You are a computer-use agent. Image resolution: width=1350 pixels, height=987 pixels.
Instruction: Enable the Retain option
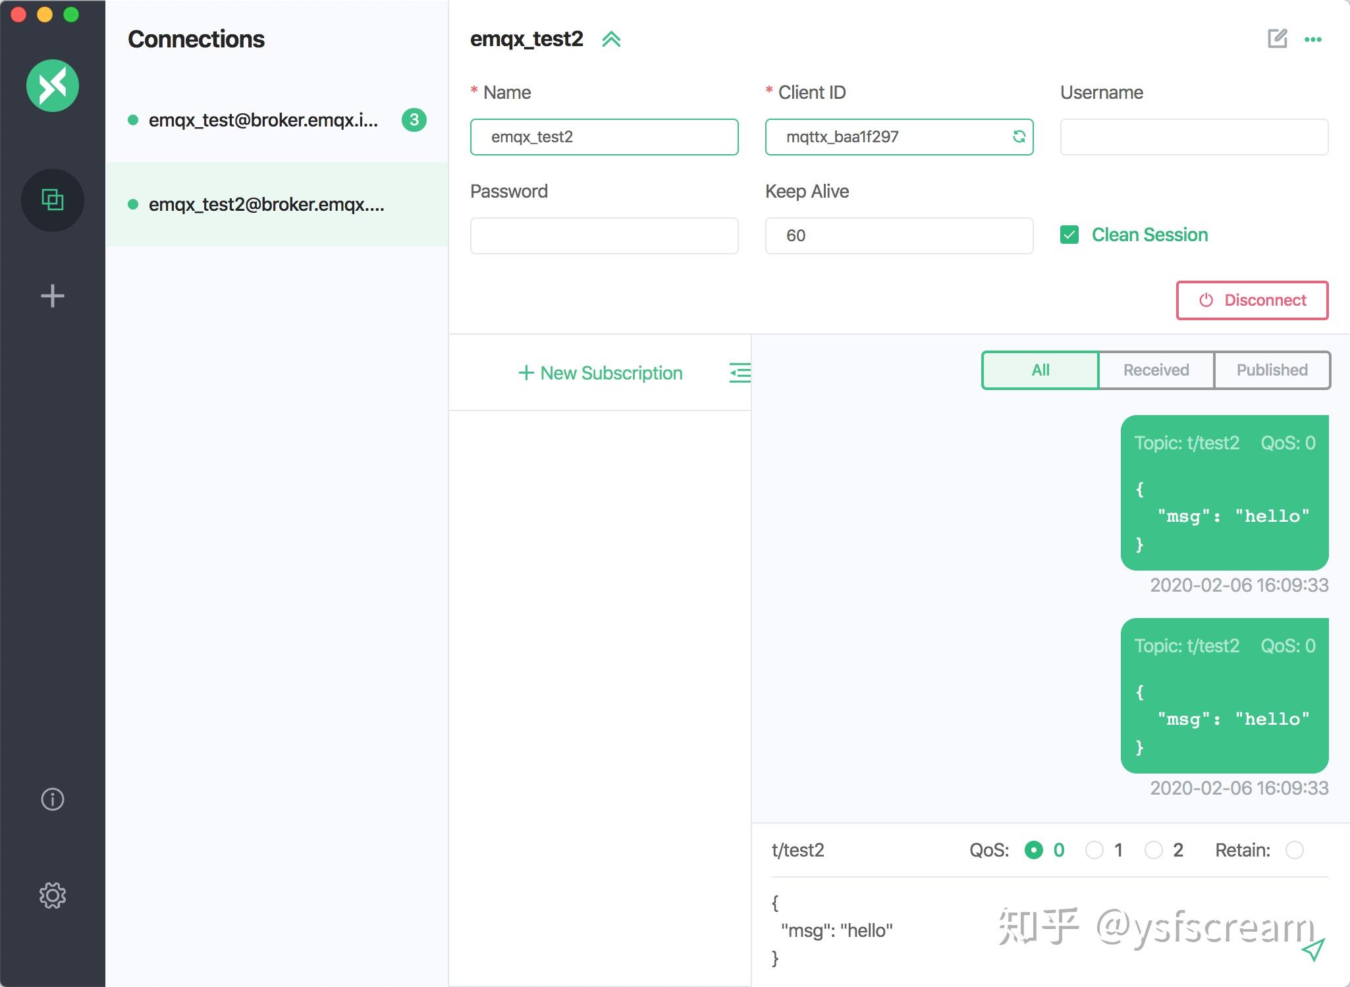point(1294,850)
